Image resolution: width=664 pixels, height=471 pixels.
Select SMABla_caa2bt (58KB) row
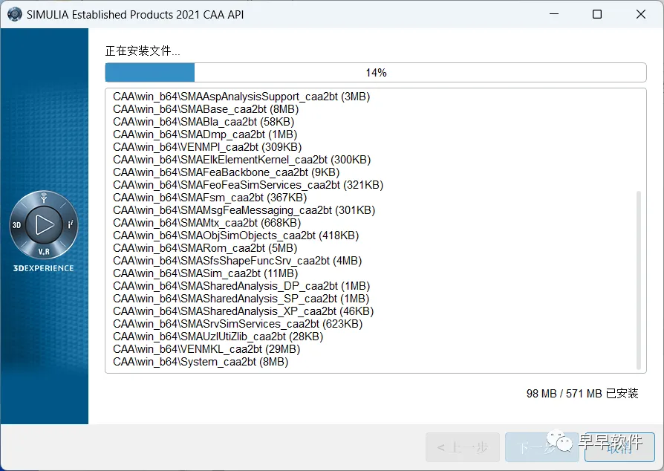(x=204, y=122)
